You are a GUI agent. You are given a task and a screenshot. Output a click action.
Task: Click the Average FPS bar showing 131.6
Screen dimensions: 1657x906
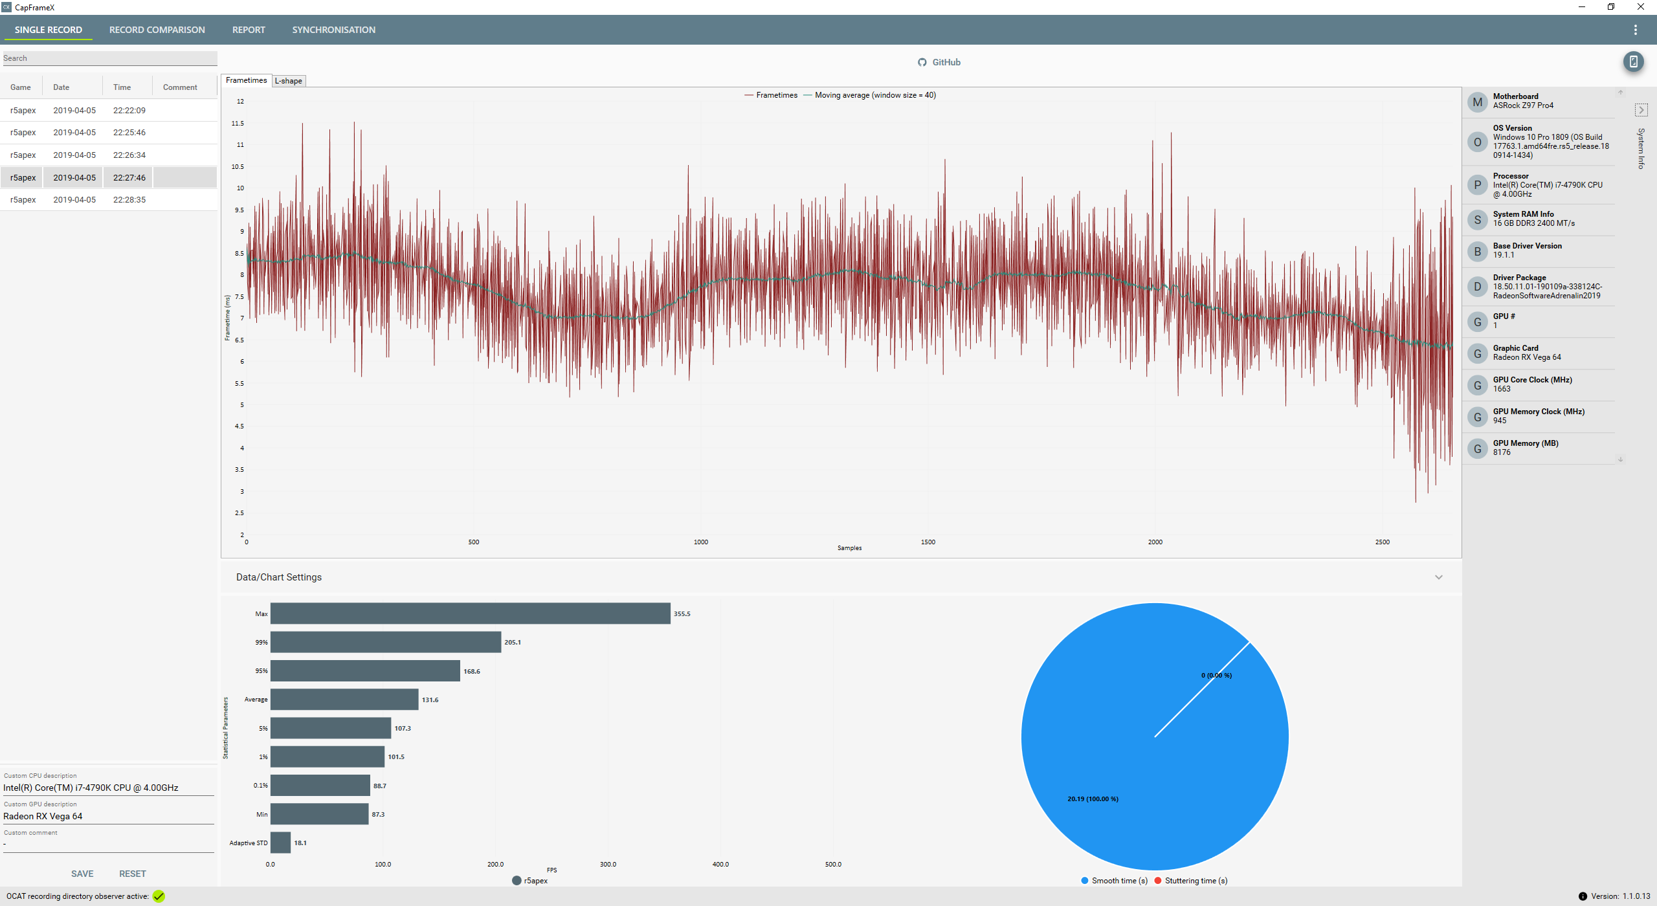(344, 700)
